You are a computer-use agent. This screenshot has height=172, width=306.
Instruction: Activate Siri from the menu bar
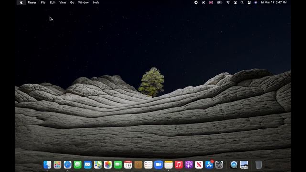click(x=256, y=2)
